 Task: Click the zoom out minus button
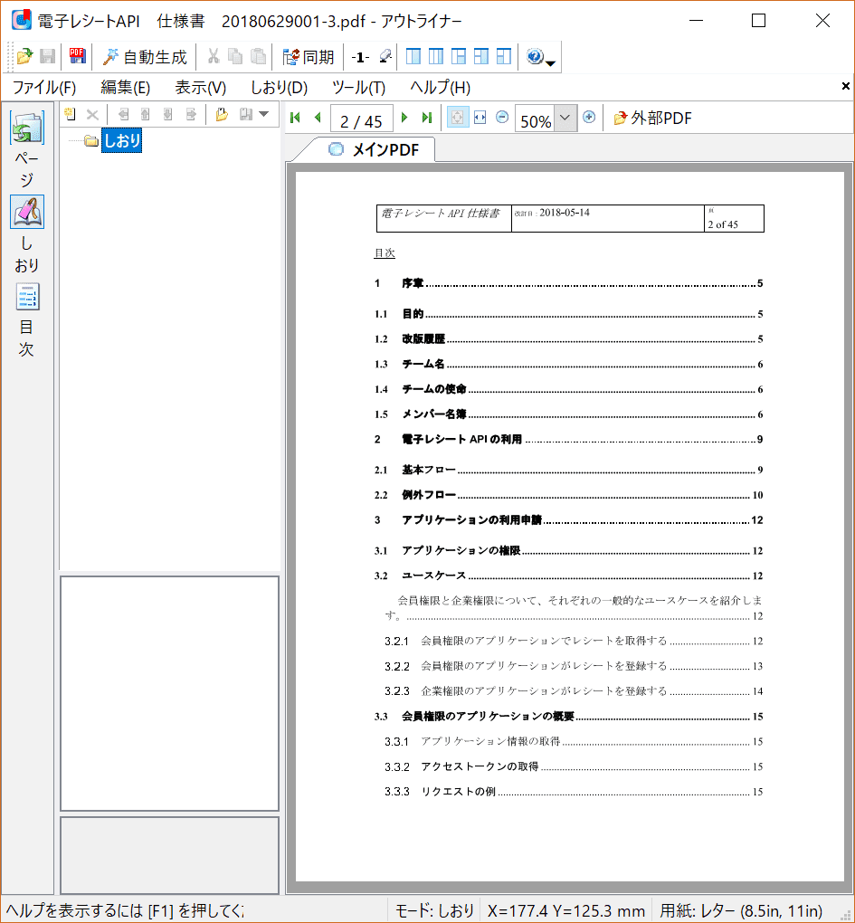coord(502,118)
